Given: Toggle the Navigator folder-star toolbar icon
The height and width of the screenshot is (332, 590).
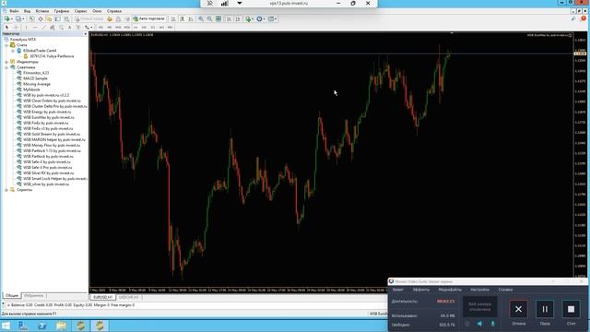Looking at the screenshot, I should pos(49,18).
